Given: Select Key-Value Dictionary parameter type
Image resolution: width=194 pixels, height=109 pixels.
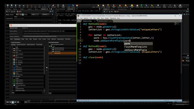Looking at the screenshot, I should (x=20, y=85).
